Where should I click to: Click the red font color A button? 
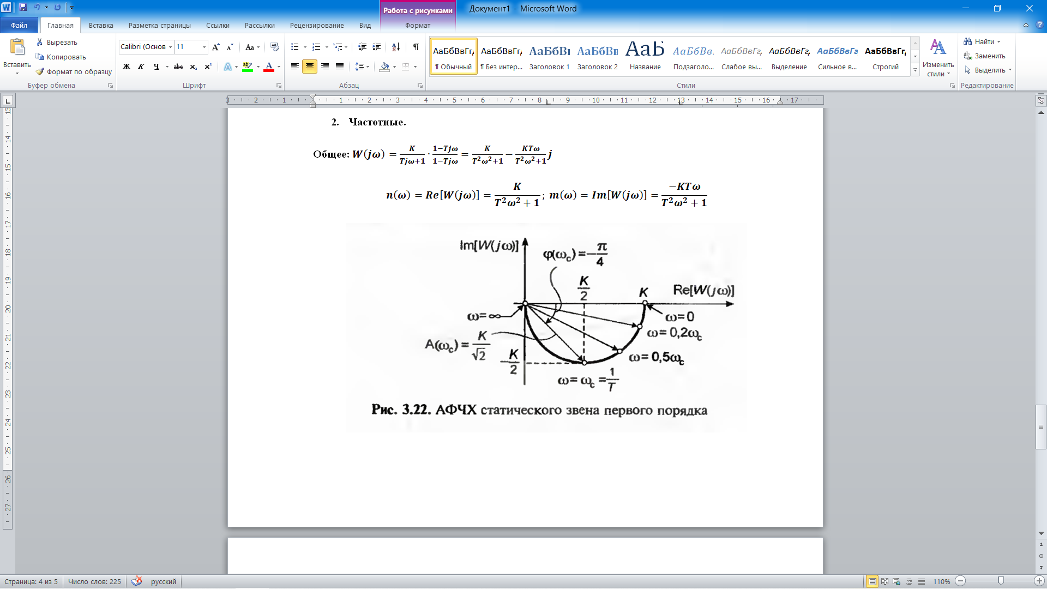click(x=269, y=67)
